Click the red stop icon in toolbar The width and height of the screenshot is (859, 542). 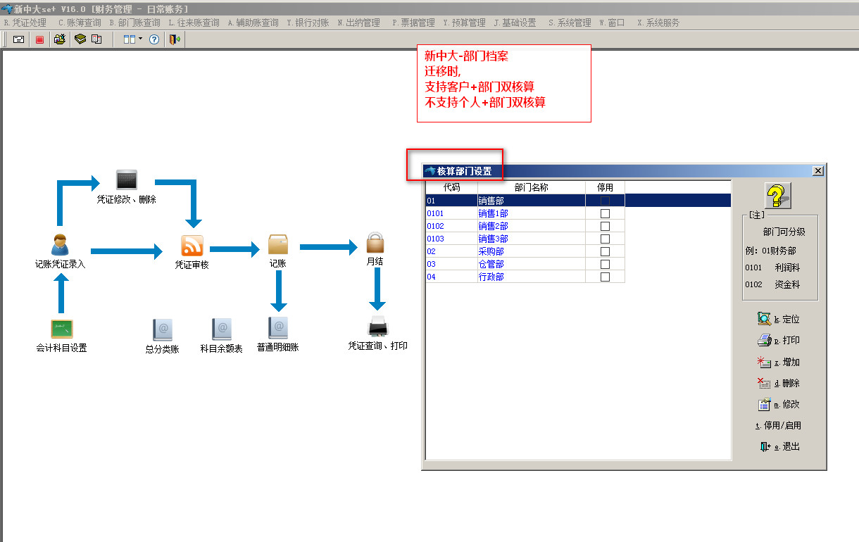pyautogui.click(x=39, y=39)
